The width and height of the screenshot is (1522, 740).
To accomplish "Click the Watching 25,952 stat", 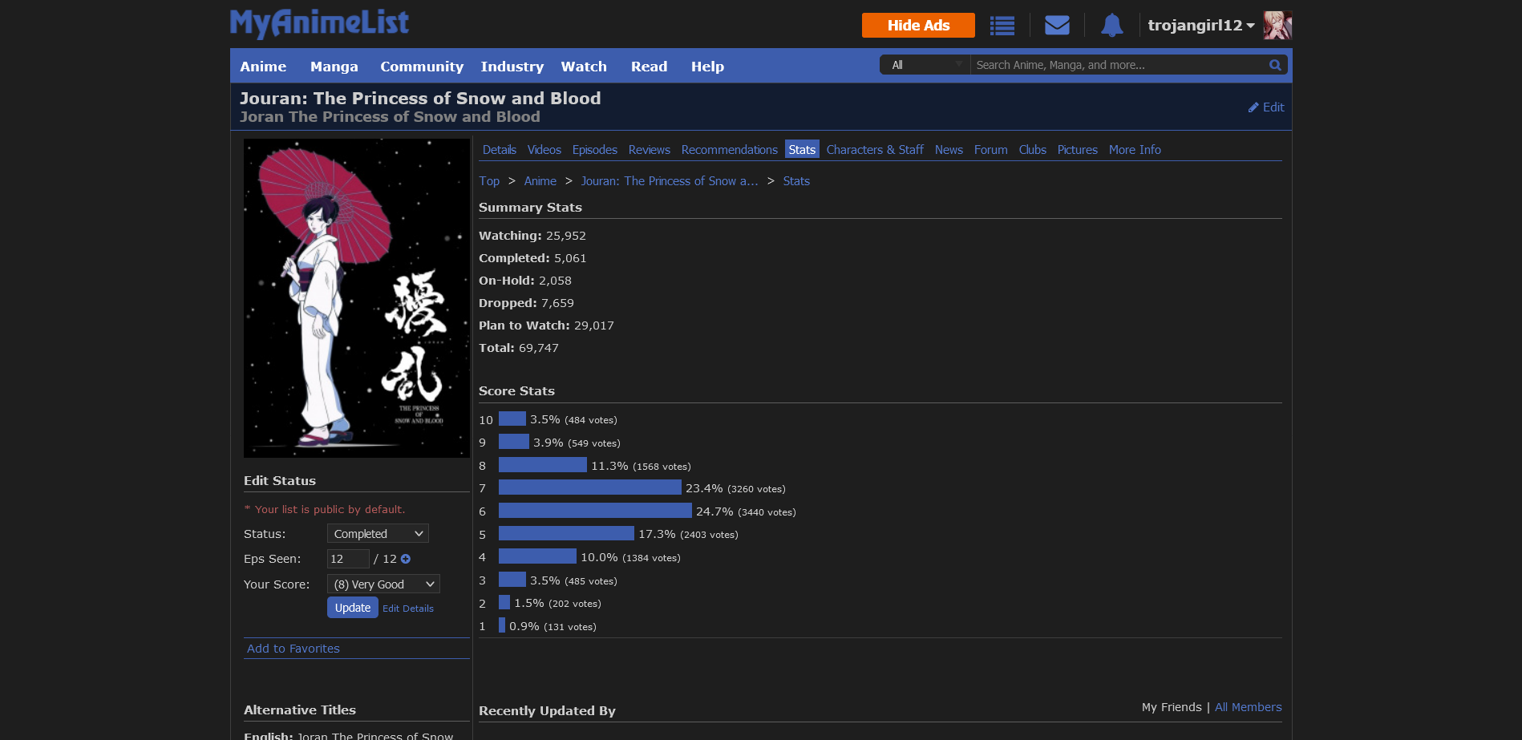I will pyautogui.click(x=532, y=236).
